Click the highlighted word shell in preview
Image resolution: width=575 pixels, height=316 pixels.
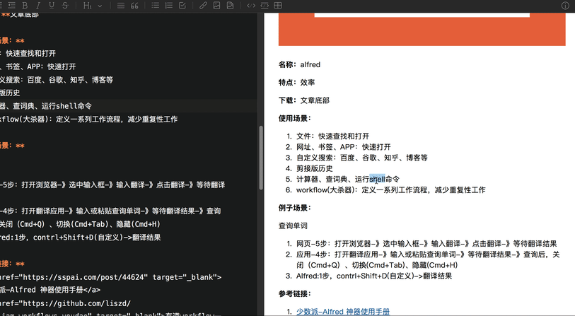tap(377, 179)
